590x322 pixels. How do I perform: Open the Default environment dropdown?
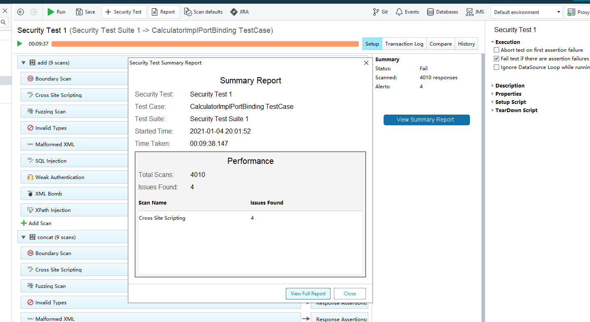click(526, 12)
